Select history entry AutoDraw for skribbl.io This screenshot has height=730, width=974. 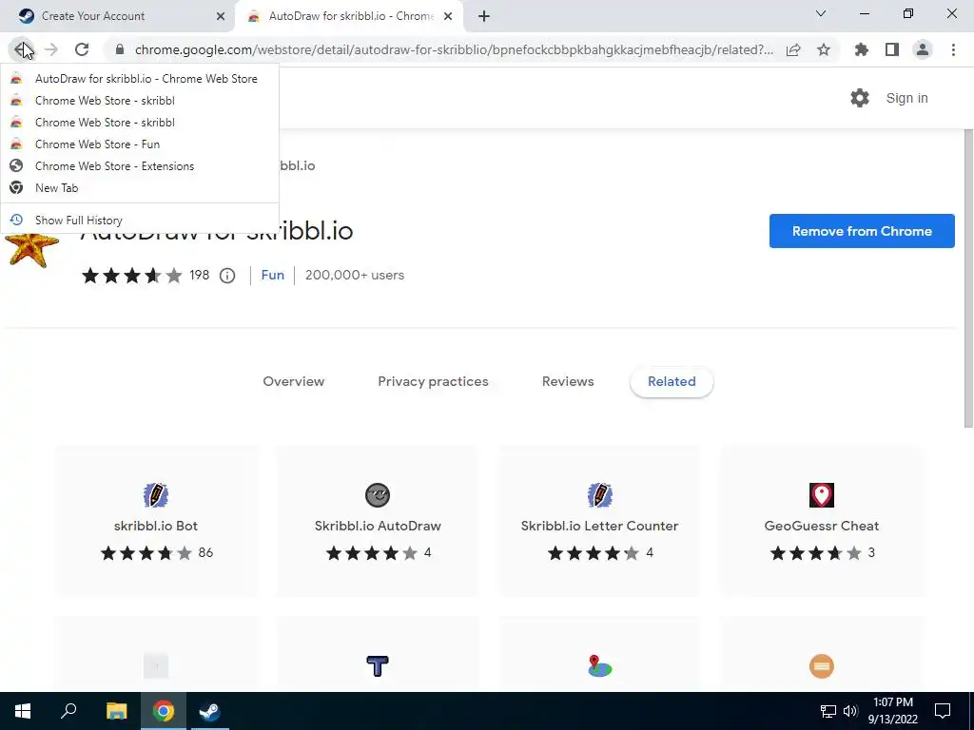click(140, 79)
